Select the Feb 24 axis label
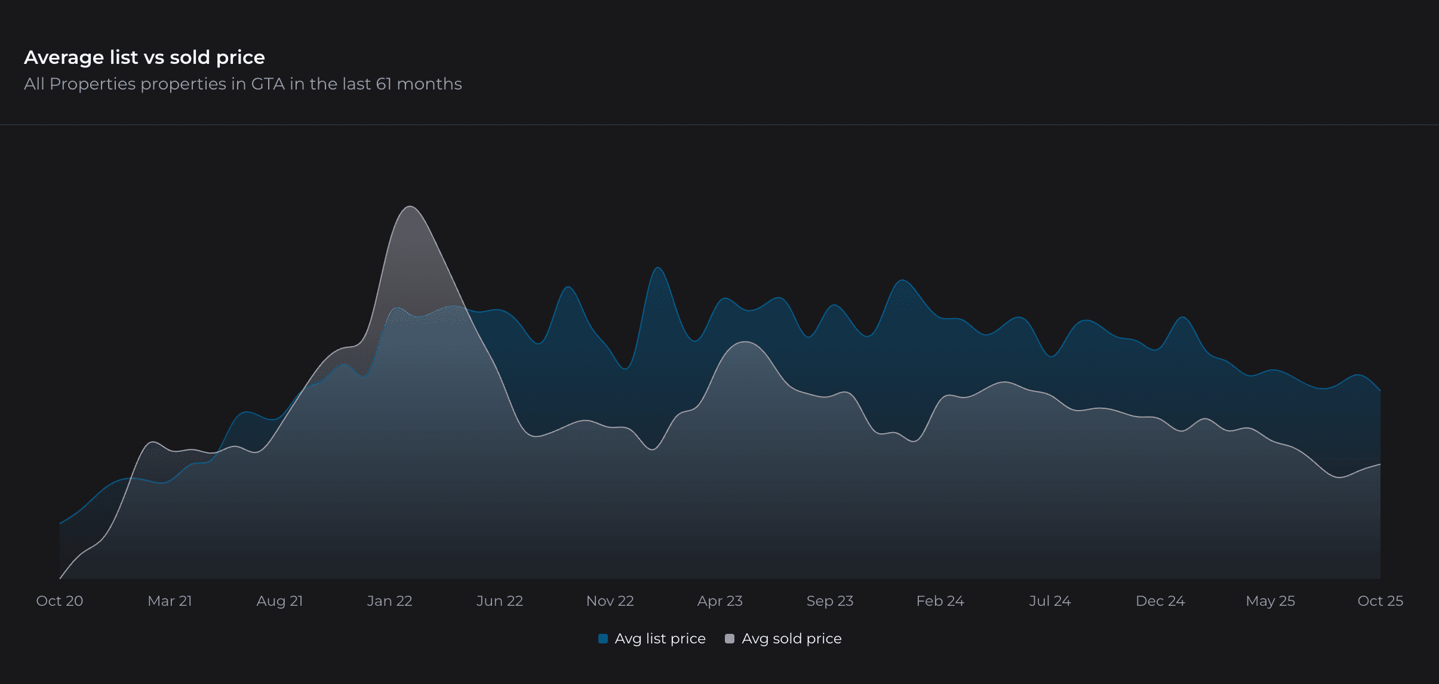The height and width of the screenshot is (684, 1439). [940, 600]
